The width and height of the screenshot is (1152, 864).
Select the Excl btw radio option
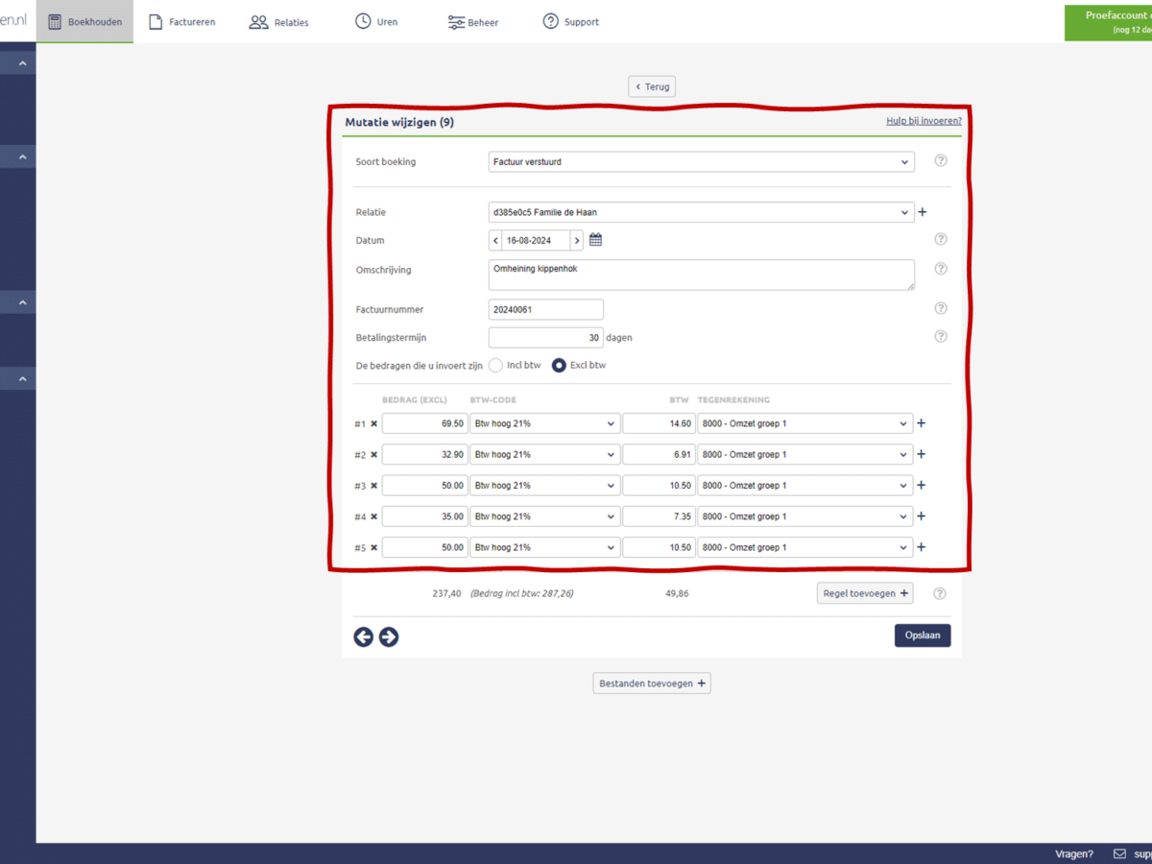click(559, 365)
